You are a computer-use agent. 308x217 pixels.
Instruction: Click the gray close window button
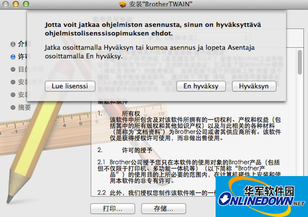pyautogui.click(x=6, y=4)
